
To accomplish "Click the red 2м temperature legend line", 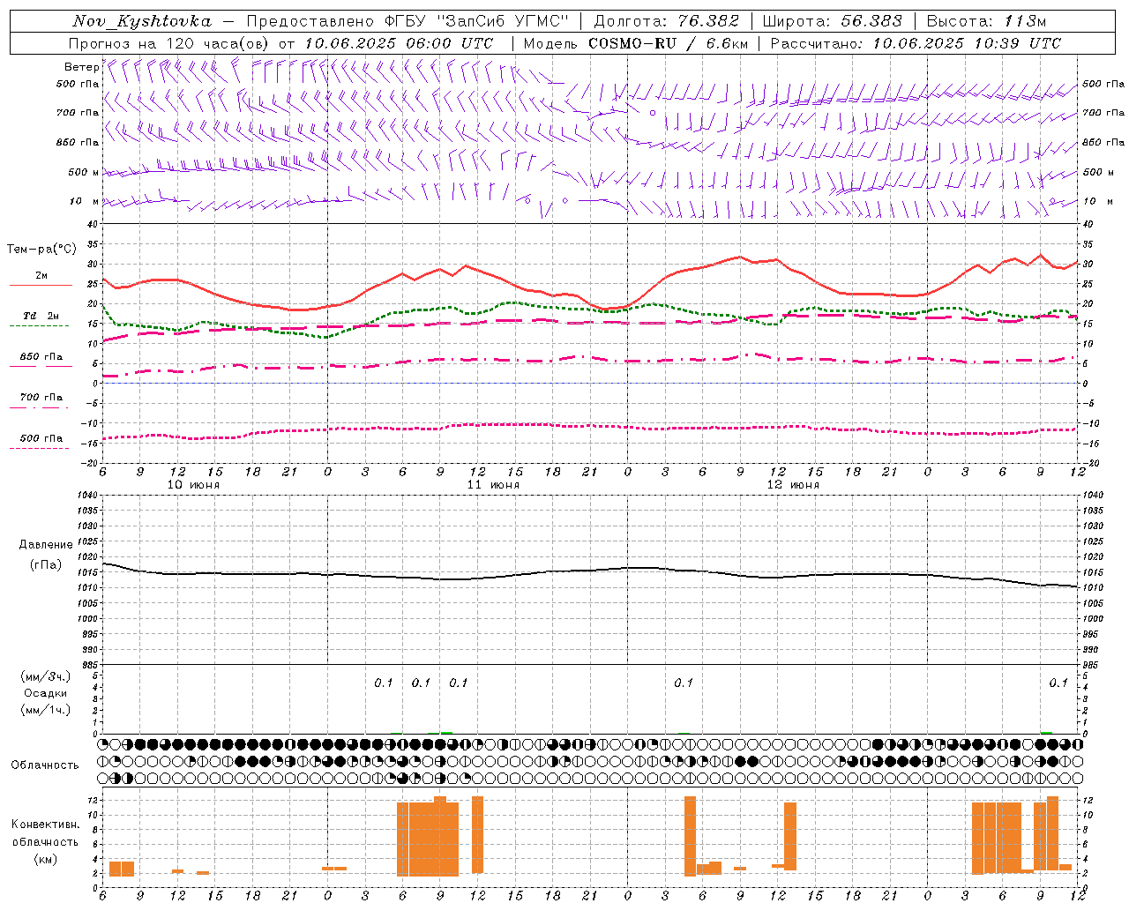I will (x=41, y=285).
